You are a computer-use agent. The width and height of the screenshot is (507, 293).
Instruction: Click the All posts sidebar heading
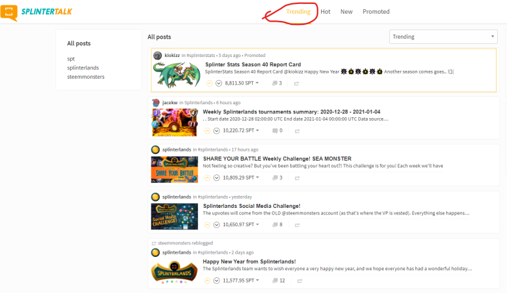[x=79, y=43]
